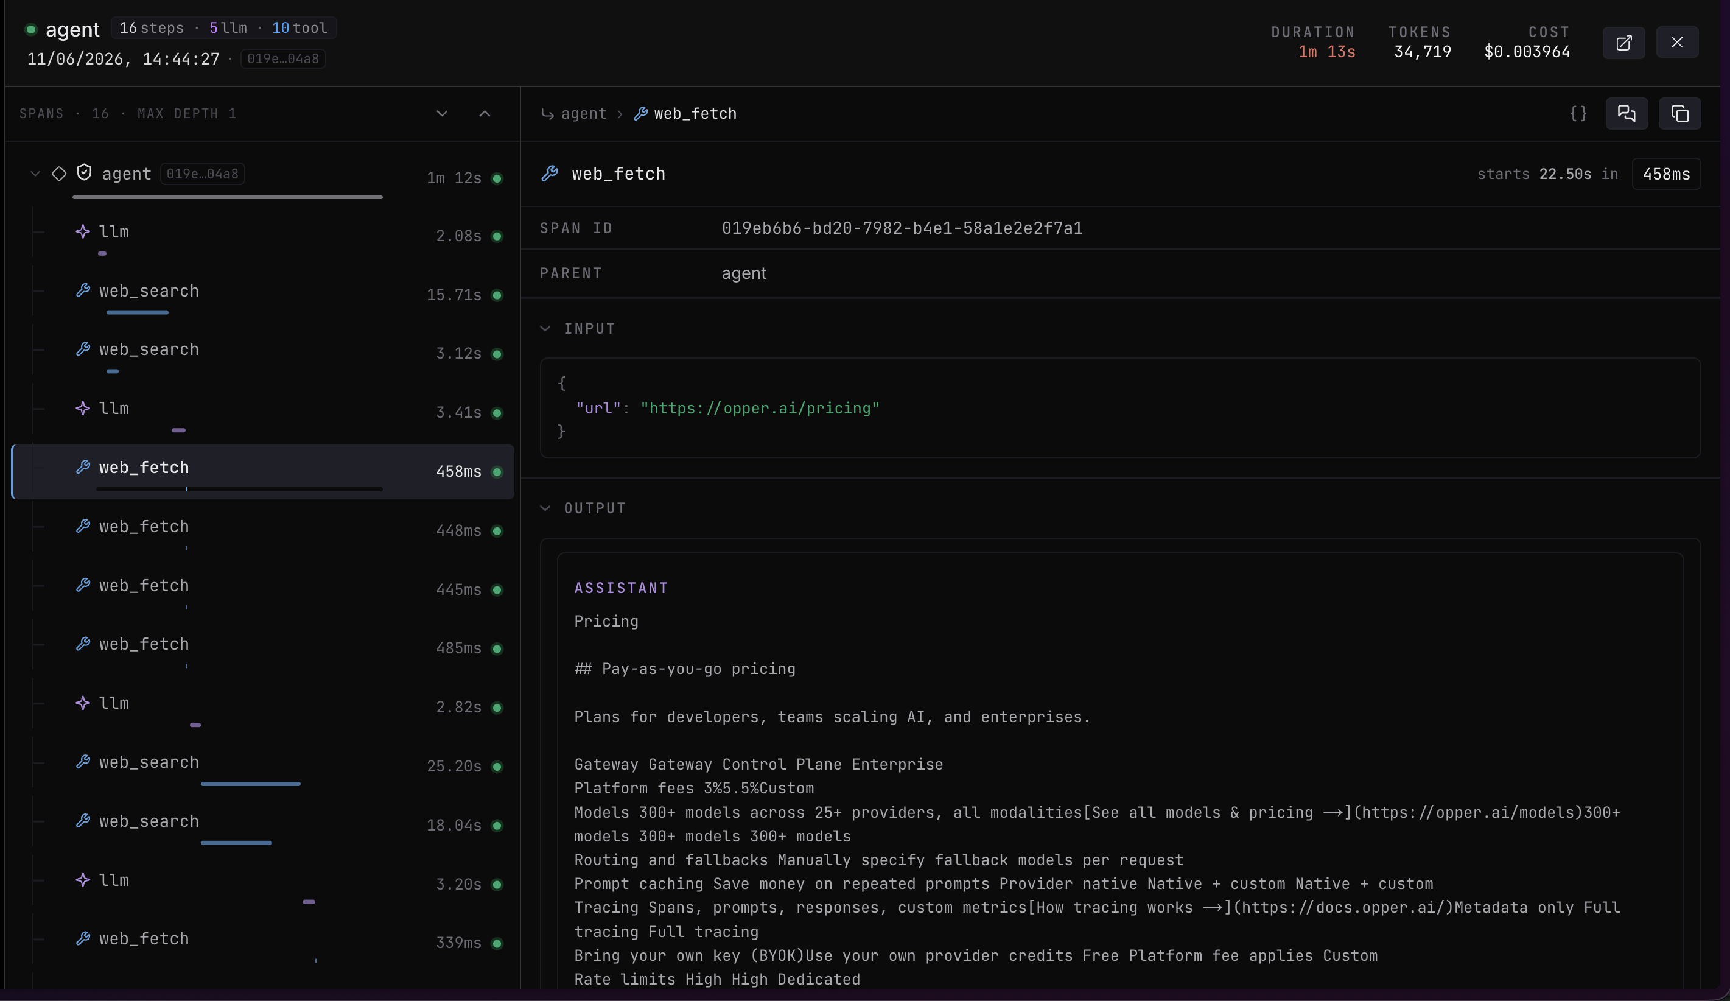Screen dimensions: 1730x1001
Task: Collapse the agent root span
Action: pyautogui.click(x=35, y=174)
